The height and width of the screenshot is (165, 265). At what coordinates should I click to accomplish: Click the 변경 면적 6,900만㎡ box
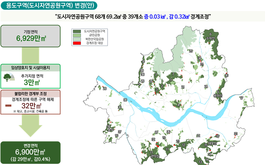(30, 152)
